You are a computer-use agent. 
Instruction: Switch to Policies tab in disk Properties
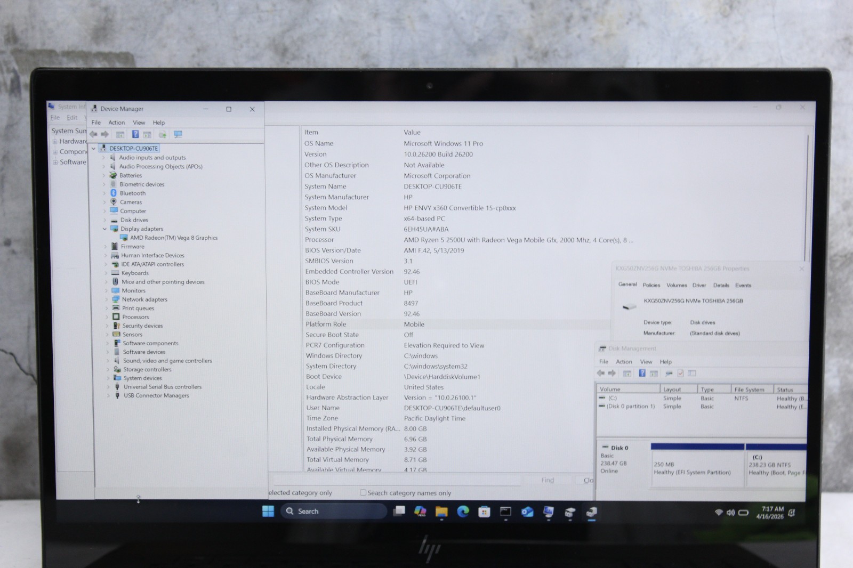pos(651,285)
